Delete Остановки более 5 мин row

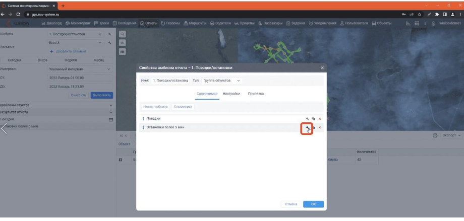pyautogui.click(x=319, y=128)
